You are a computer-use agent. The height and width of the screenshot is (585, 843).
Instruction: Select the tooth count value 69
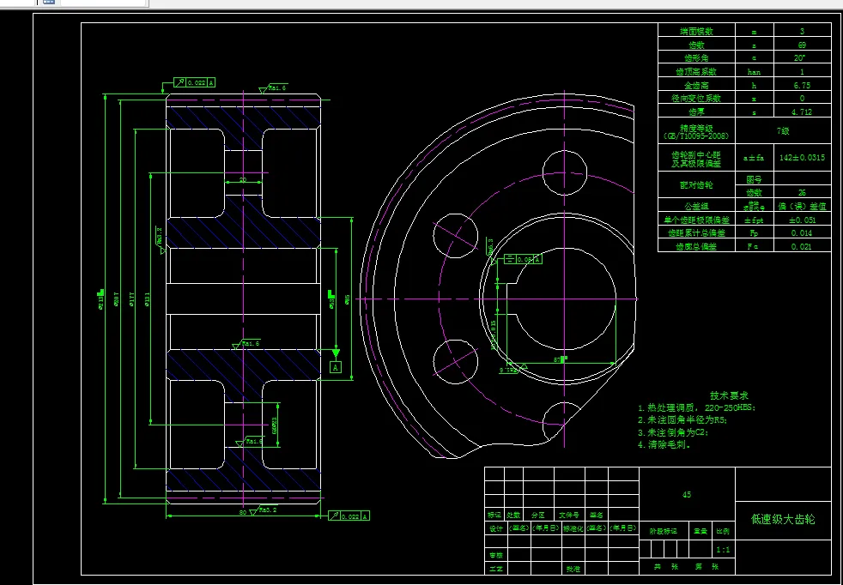click(802, 45)
